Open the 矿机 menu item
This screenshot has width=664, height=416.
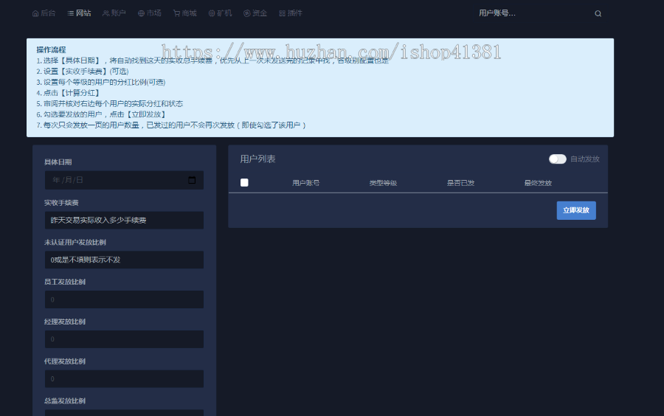click(220, 13)
